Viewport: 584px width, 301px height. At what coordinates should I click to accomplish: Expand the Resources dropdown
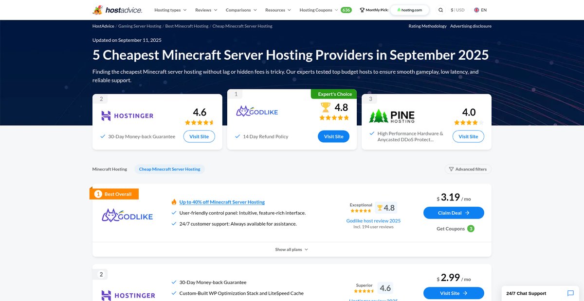(278, 10)
